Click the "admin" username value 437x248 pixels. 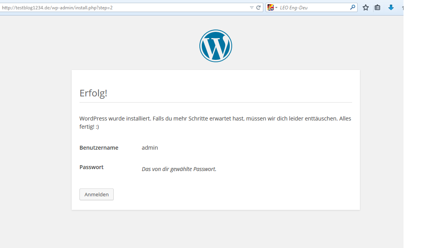pyautogui.click(x=150, y=148)
